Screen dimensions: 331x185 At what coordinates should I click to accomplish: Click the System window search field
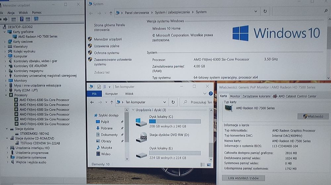(301, 11)
